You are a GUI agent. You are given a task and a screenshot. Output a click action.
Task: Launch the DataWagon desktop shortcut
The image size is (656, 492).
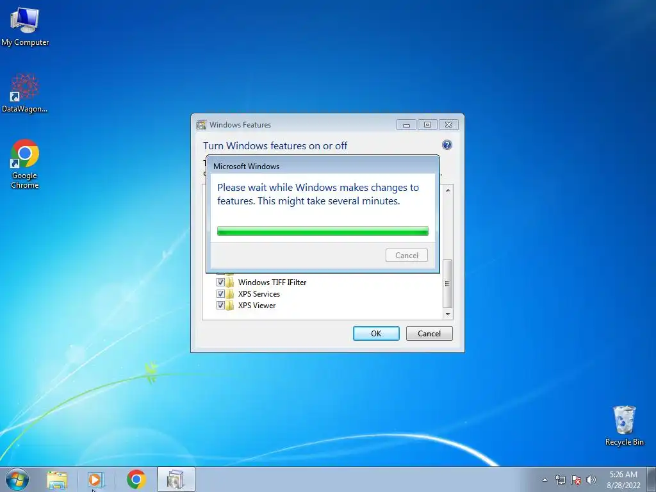tap(25, 93)
